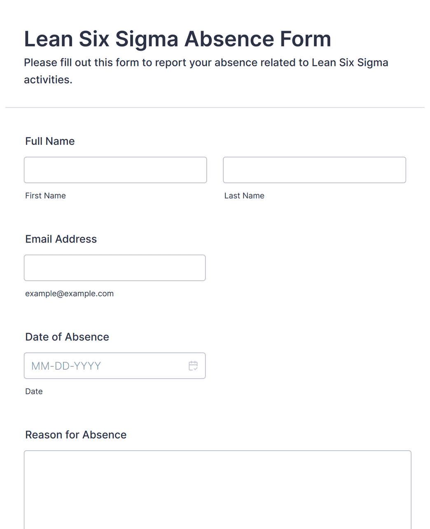Viewport: 430px width, 529px height.
Task: Focus the Last Name input box
Action: [x=314, y=170]
